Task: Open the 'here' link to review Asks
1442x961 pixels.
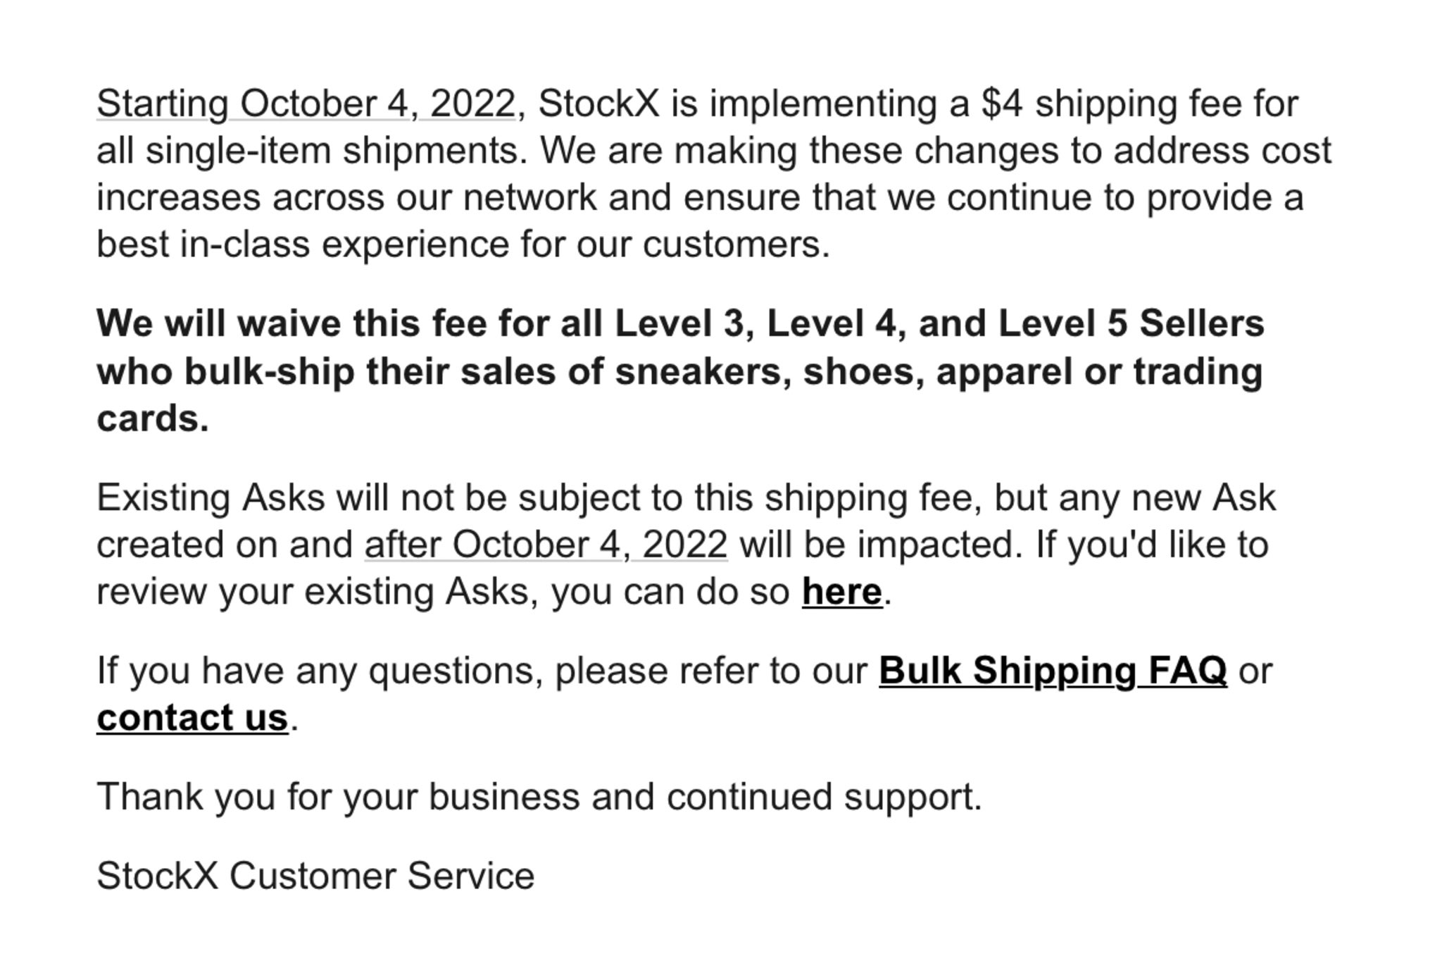Action: pos(841,591)
